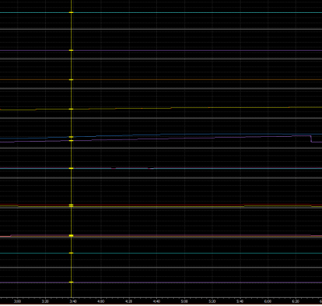Click the cursor marker on the orange trace
This screenshot has width=322, height=306.
(x=71, y=80)
